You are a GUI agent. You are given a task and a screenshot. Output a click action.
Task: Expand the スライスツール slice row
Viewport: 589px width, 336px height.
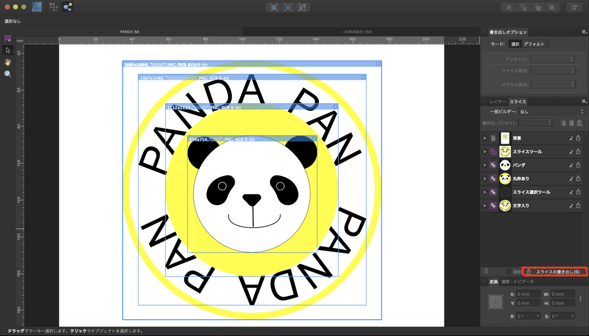tap(485, 152)
